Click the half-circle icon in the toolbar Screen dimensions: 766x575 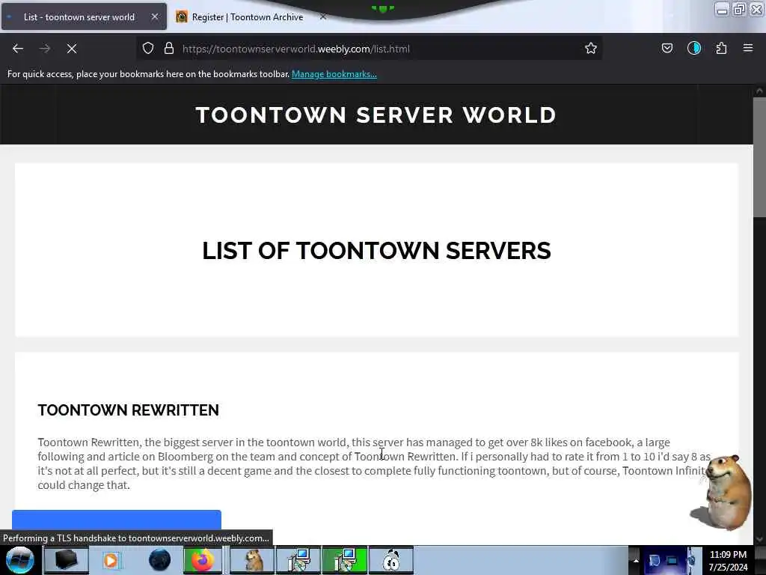[x=694, y=48]
